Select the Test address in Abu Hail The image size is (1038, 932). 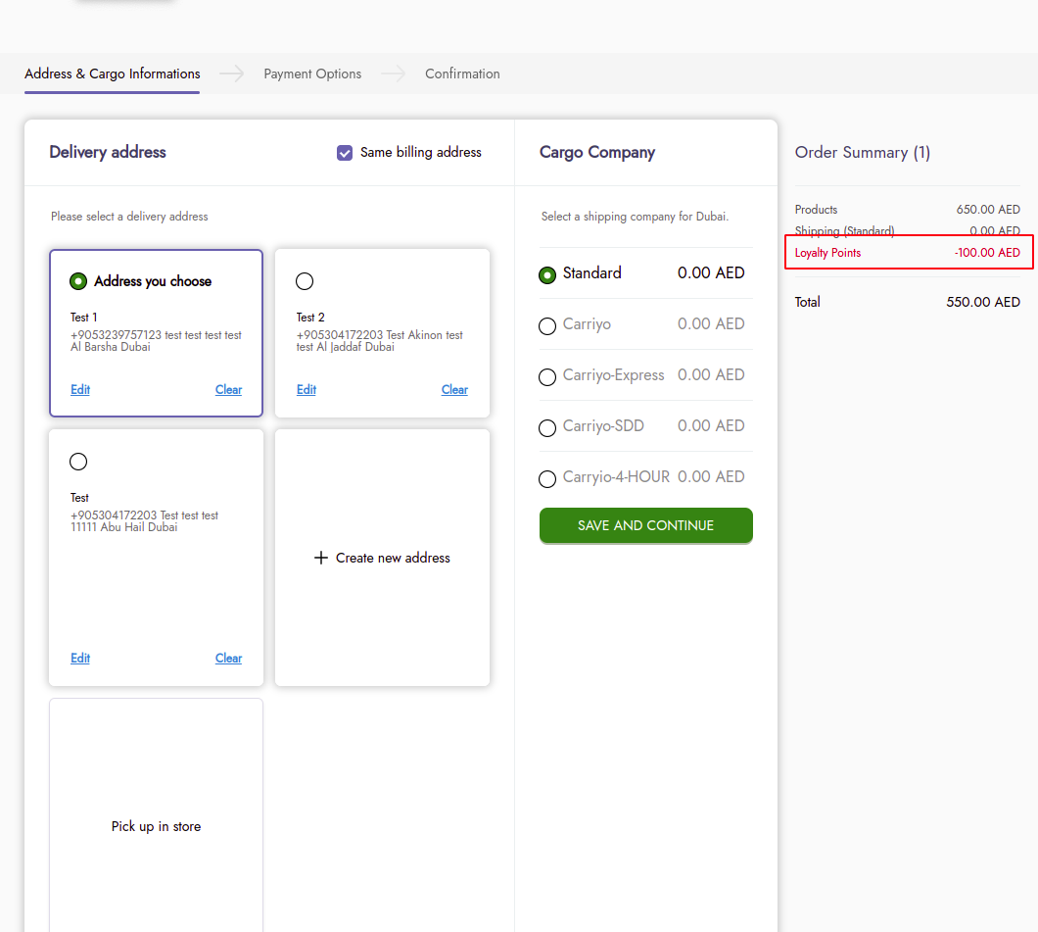[x=78, y=462]
